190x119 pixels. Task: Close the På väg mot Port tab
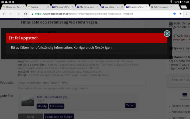pyautogui.click(x=73, y=7)
